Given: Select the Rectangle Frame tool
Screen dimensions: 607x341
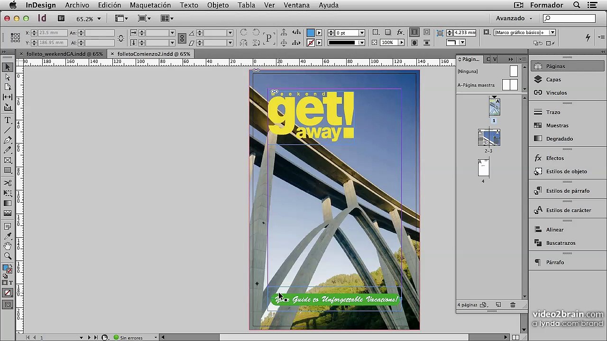Looking at the screenshot, I should (8, 161).
